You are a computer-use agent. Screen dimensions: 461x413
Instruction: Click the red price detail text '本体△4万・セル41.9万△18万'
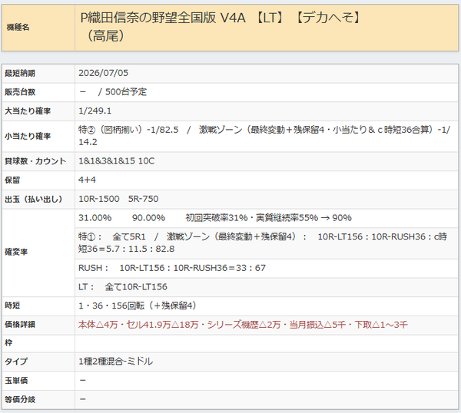click(x=138, y=325)
